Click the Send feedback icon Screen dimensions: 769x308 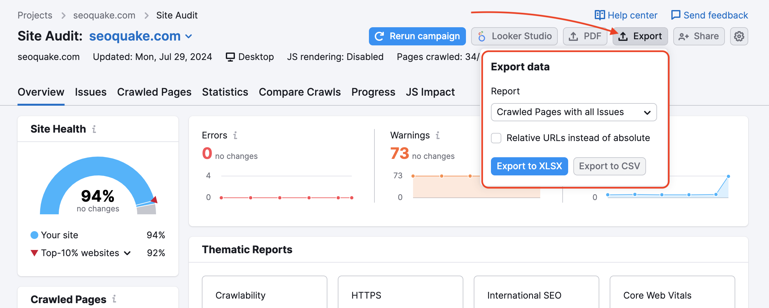click(676, 15)
